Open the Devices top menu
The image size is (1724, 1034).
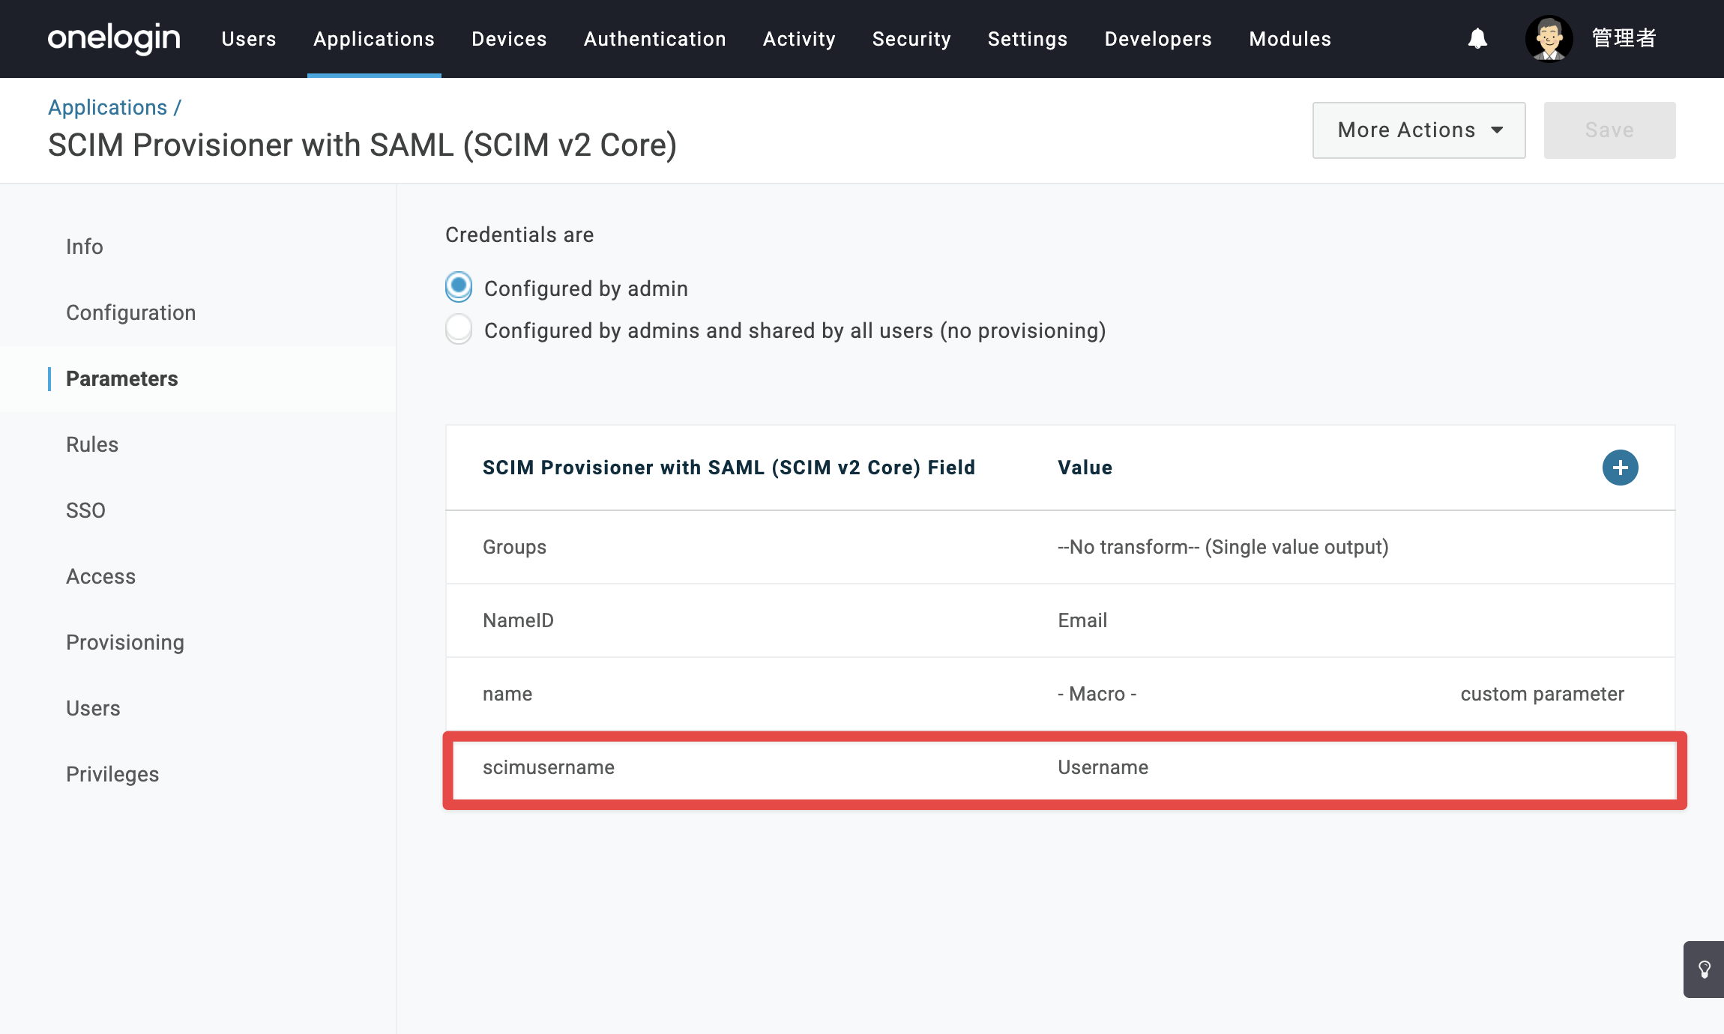coord(509,39)
